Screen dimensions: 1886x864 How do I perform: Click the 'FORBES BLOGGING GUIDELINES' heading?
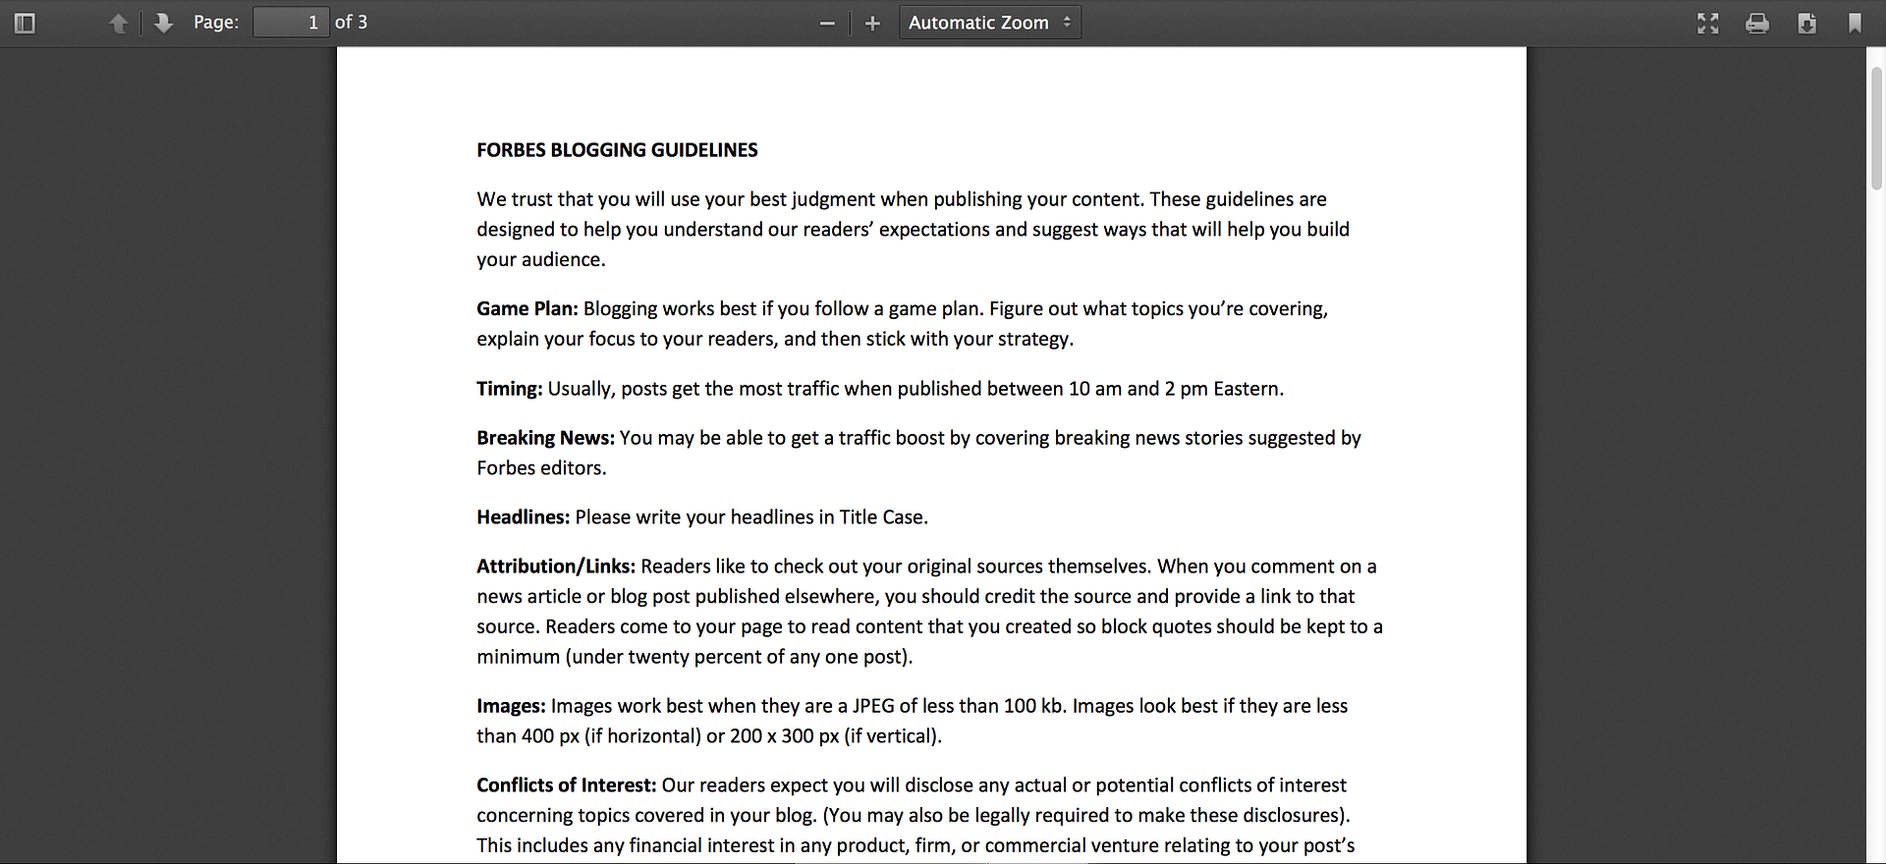pos(617,150)
